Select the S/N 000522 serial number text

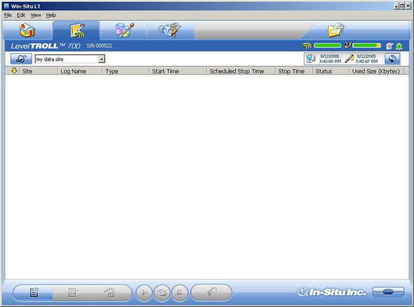click(99, 46)
